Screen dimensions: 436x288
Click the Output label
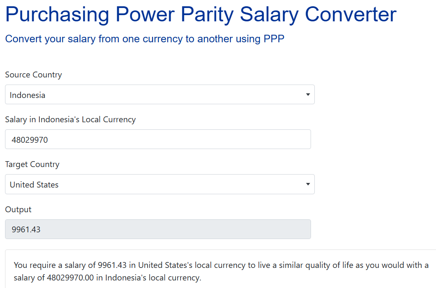click(x=18, y=209)
